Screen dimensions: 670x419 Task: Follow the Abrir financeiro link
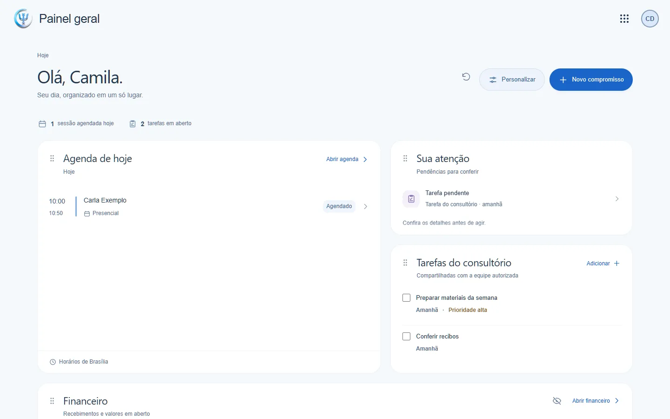(x=596, y=401)
